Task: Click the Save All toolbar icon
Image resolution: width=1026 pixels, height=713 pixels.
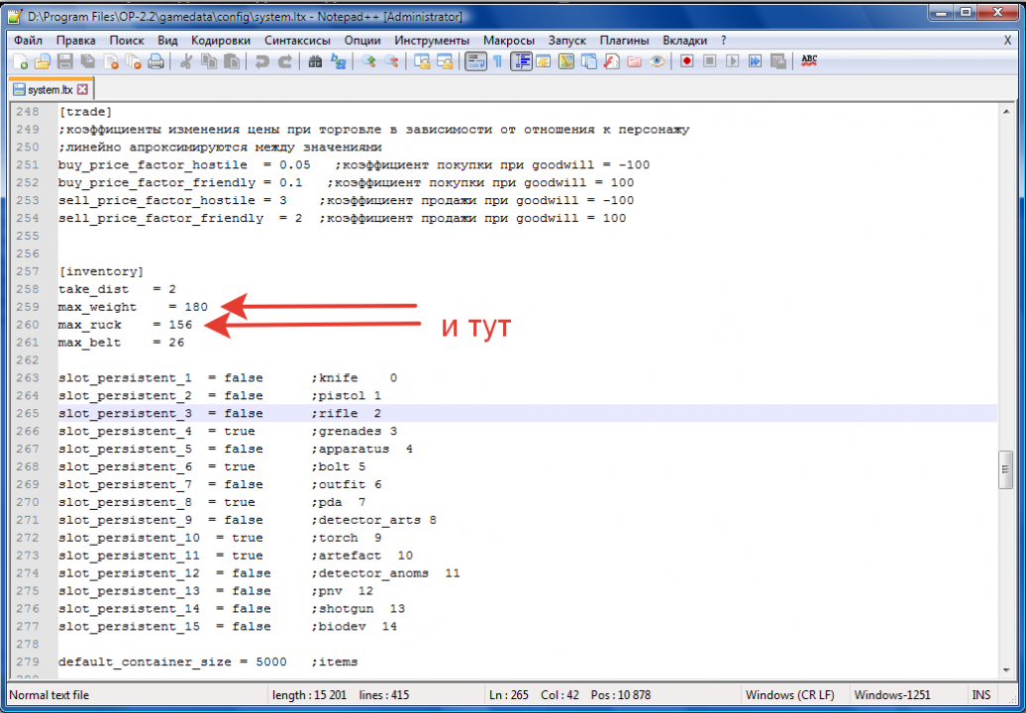Action: click(x=88, y=62)
